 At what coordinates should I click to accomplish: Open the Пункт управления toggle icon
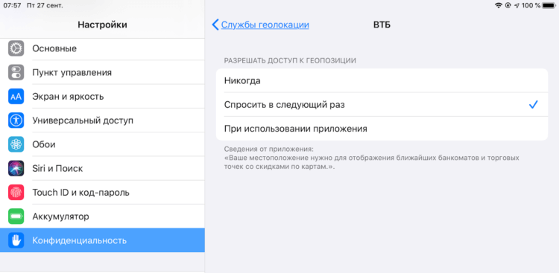click(16, 73)
